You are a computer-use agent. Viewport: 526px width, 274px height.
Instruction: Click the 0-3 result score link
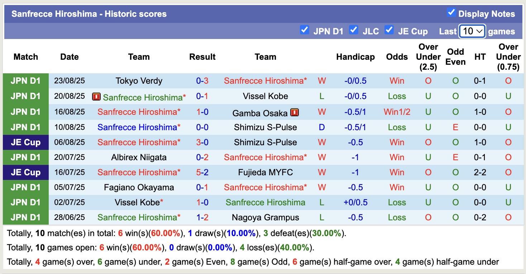202,81
